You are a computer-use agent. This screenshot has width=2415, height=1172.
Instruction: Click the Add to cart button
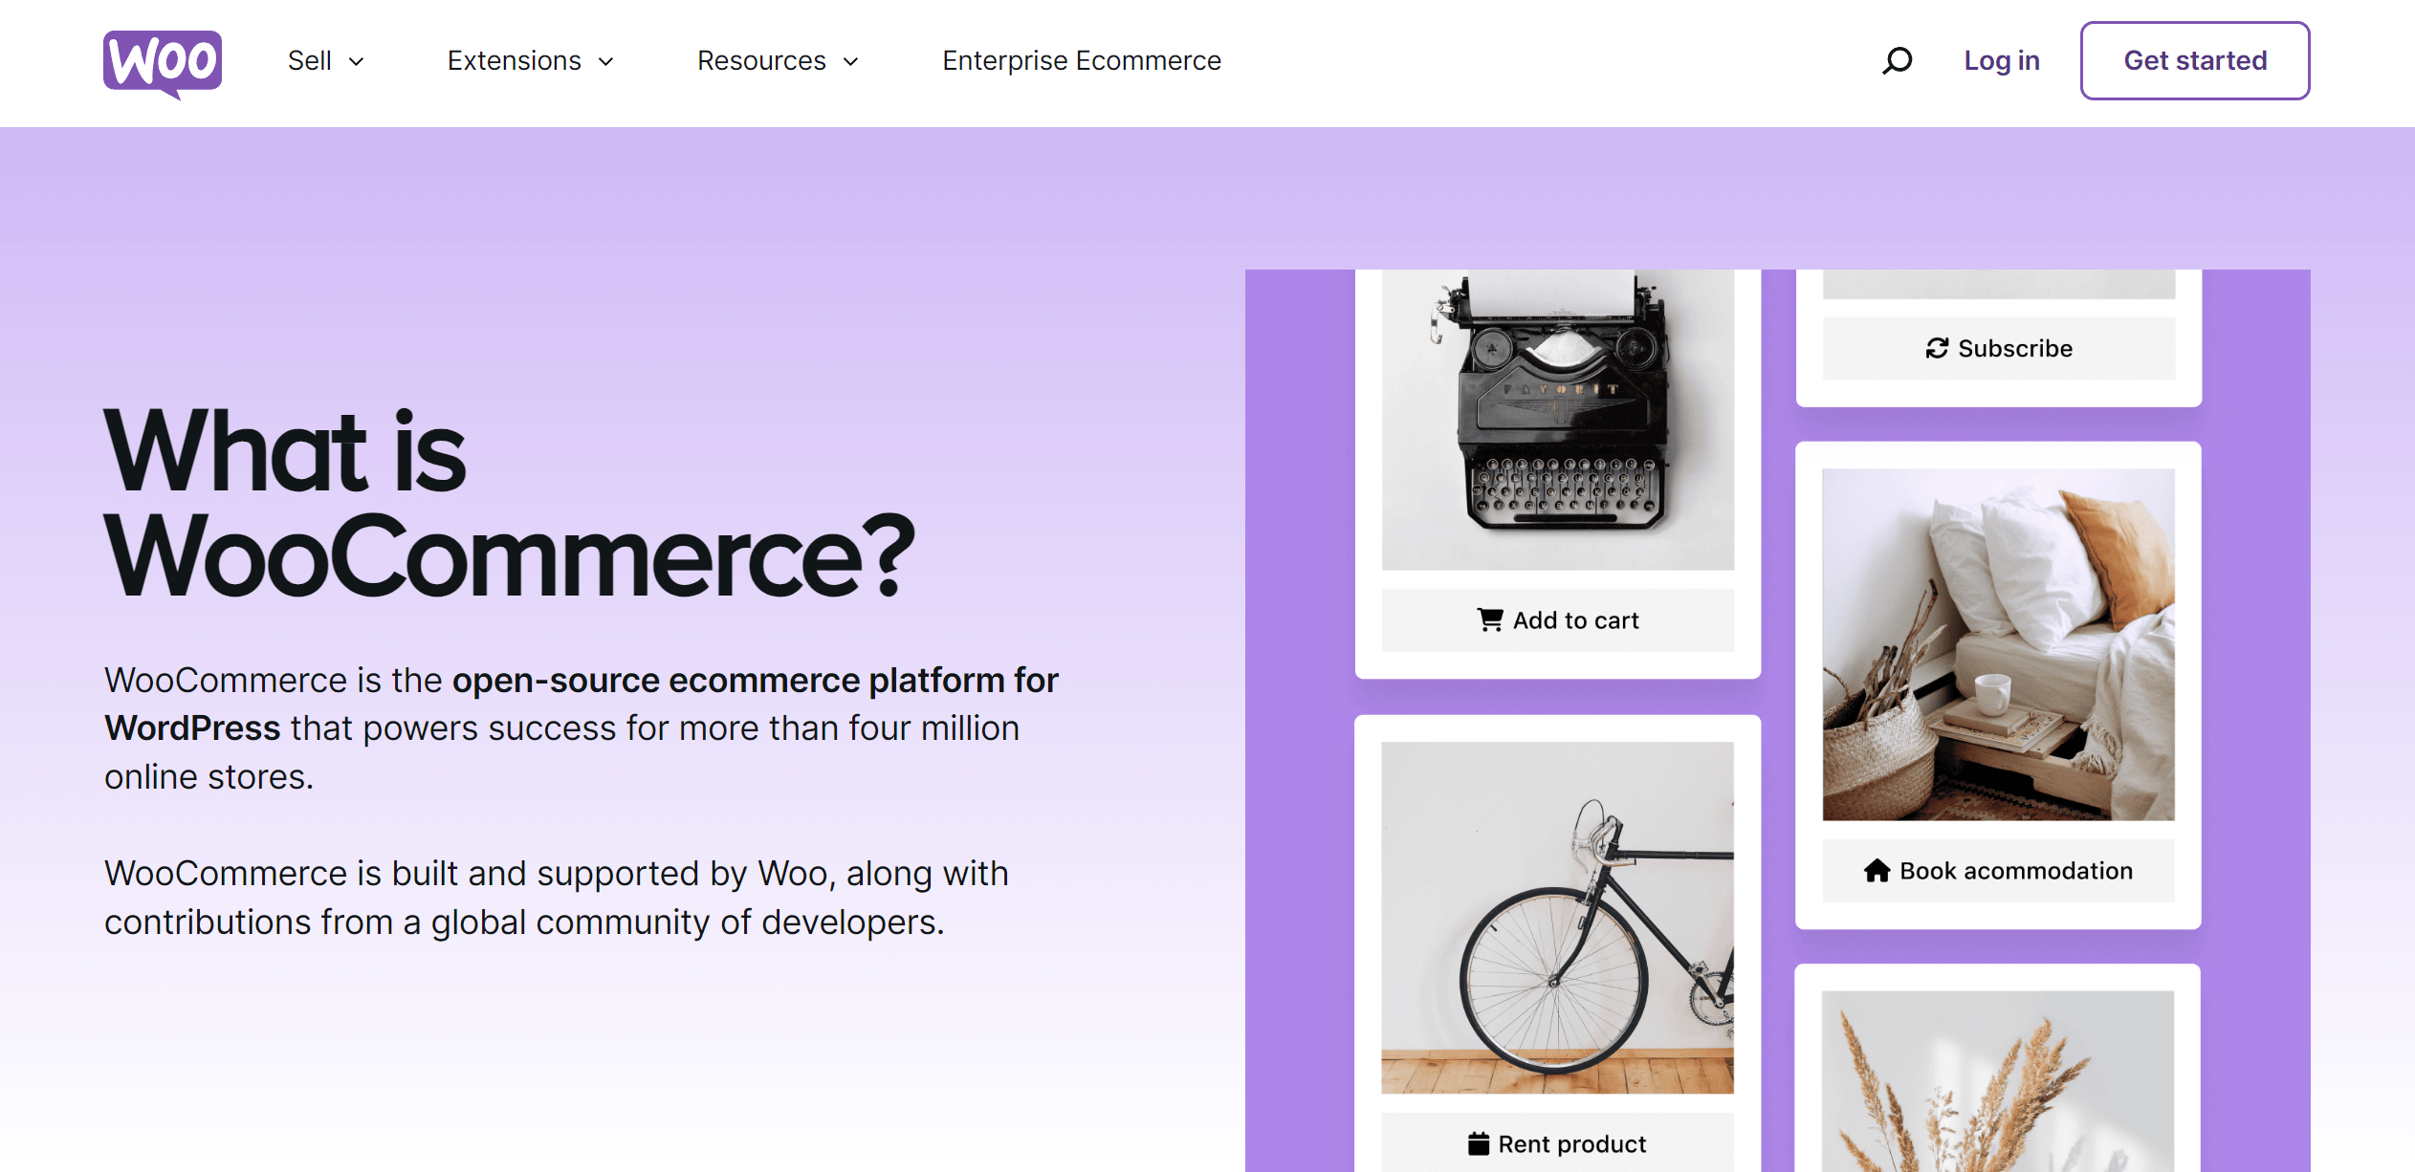[1558, 620]
